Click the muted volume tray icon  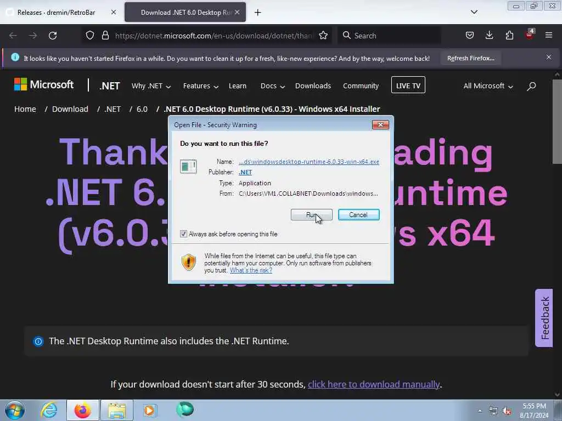tap(507, 411)
